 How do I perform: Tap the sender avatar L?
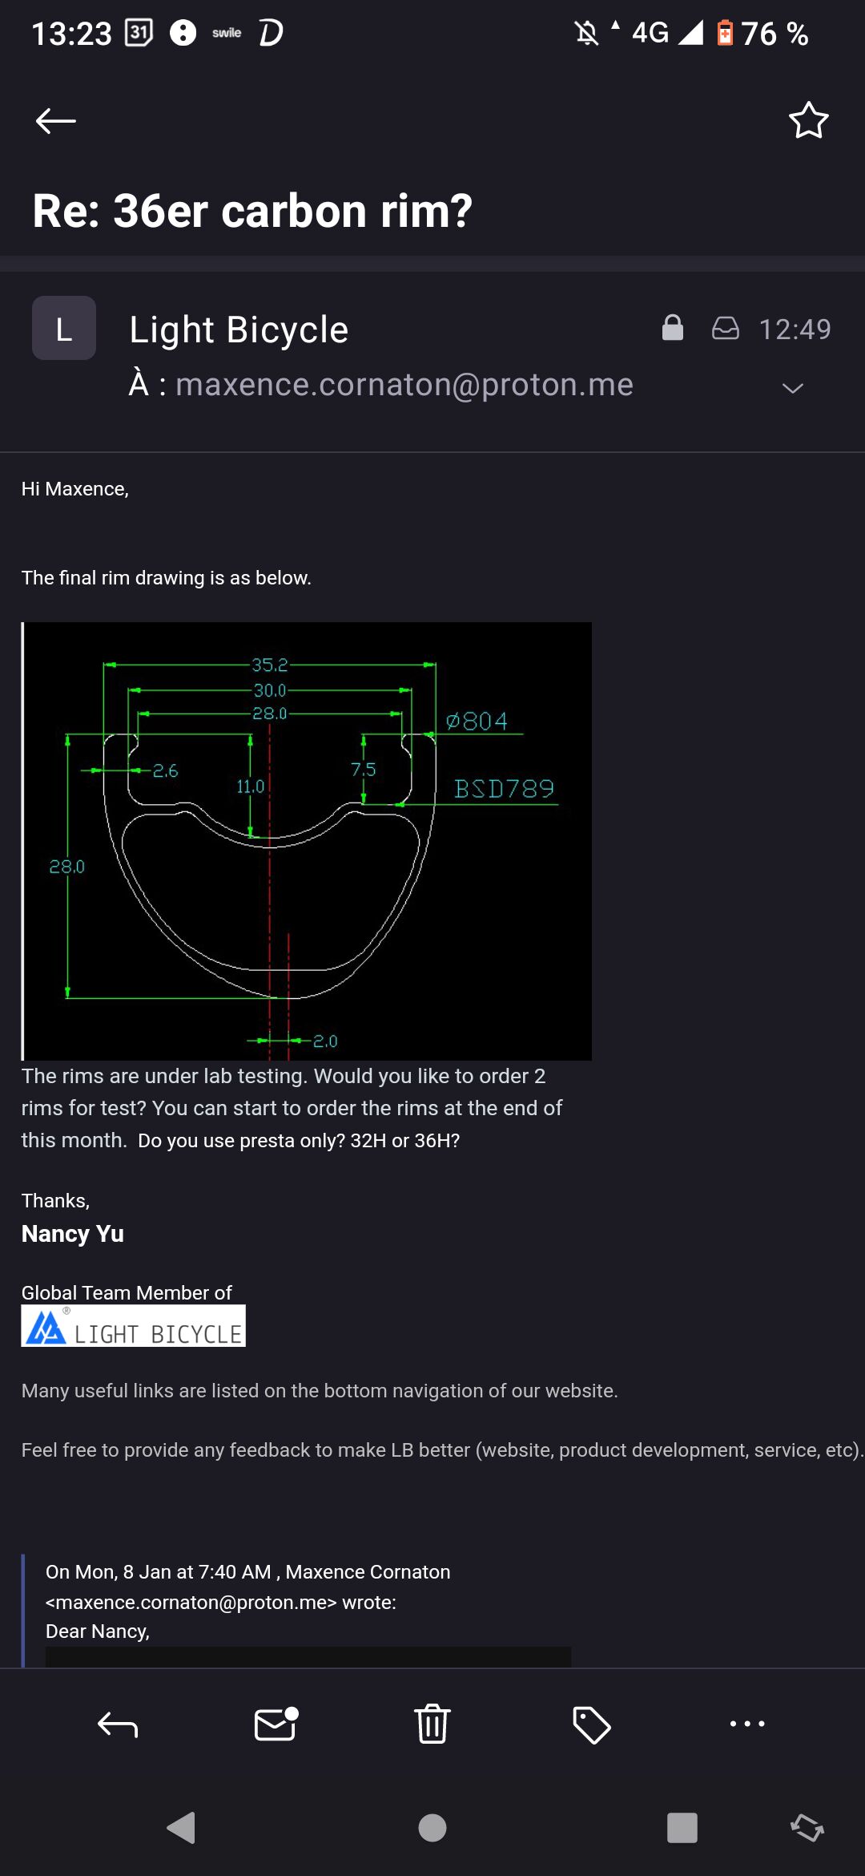[64, 329]
